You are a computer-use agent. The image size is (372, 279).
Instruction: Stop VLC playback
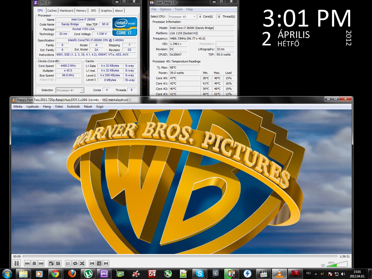pos(34,263)
